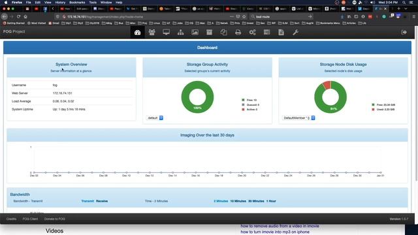Open the Credits footer link
The height and width of the screenshot is (235, 418).
click(x=11, y=219)
